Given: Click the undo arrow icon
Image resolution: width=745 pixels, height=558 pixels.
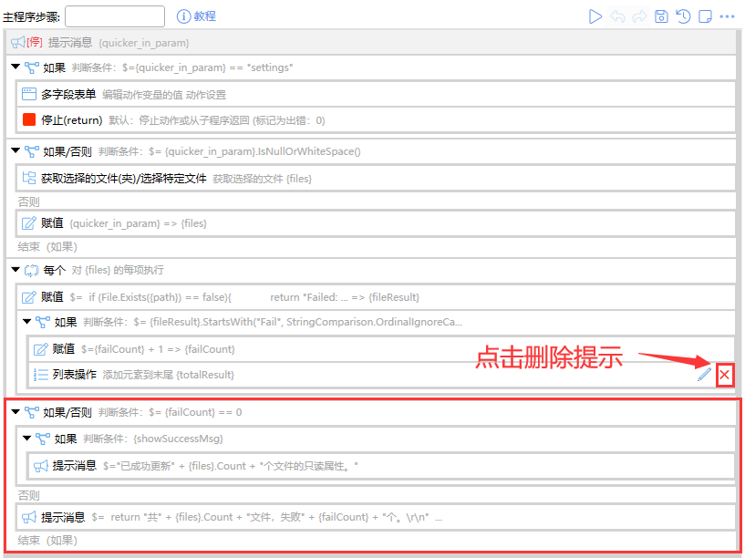Looking at the screenshot, I should click(617, 16).
